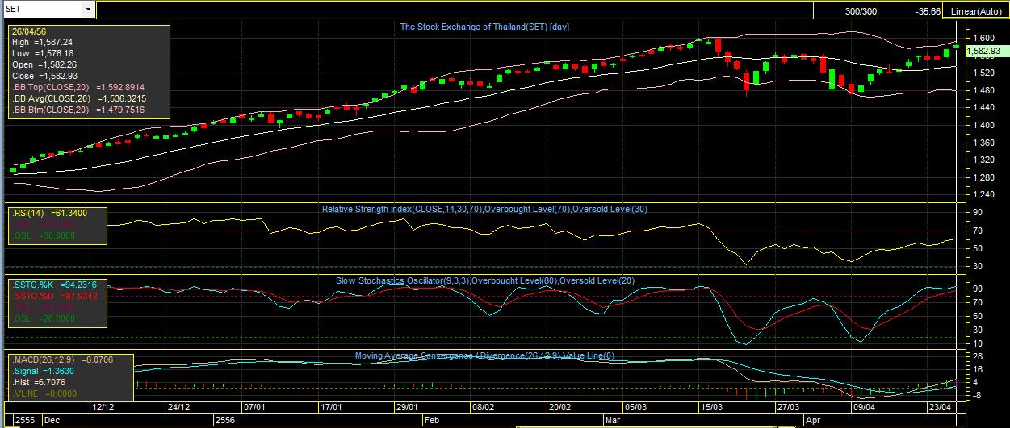
Task: Click the SET symbol input field
Action: tap(42, 9)
